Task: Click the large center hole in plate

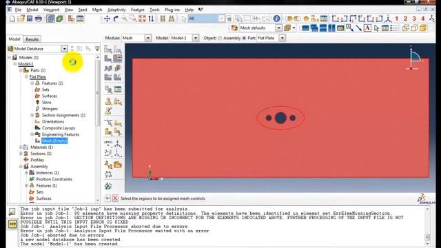Action: [280, 118]
